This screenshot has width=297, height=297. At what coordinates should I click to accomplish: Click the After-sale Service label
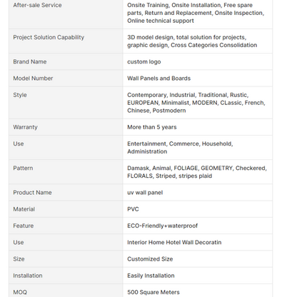37,5
